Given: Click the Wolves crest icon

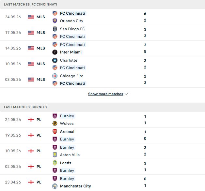Looking at the screenshot, I should (x=55, y=124).
